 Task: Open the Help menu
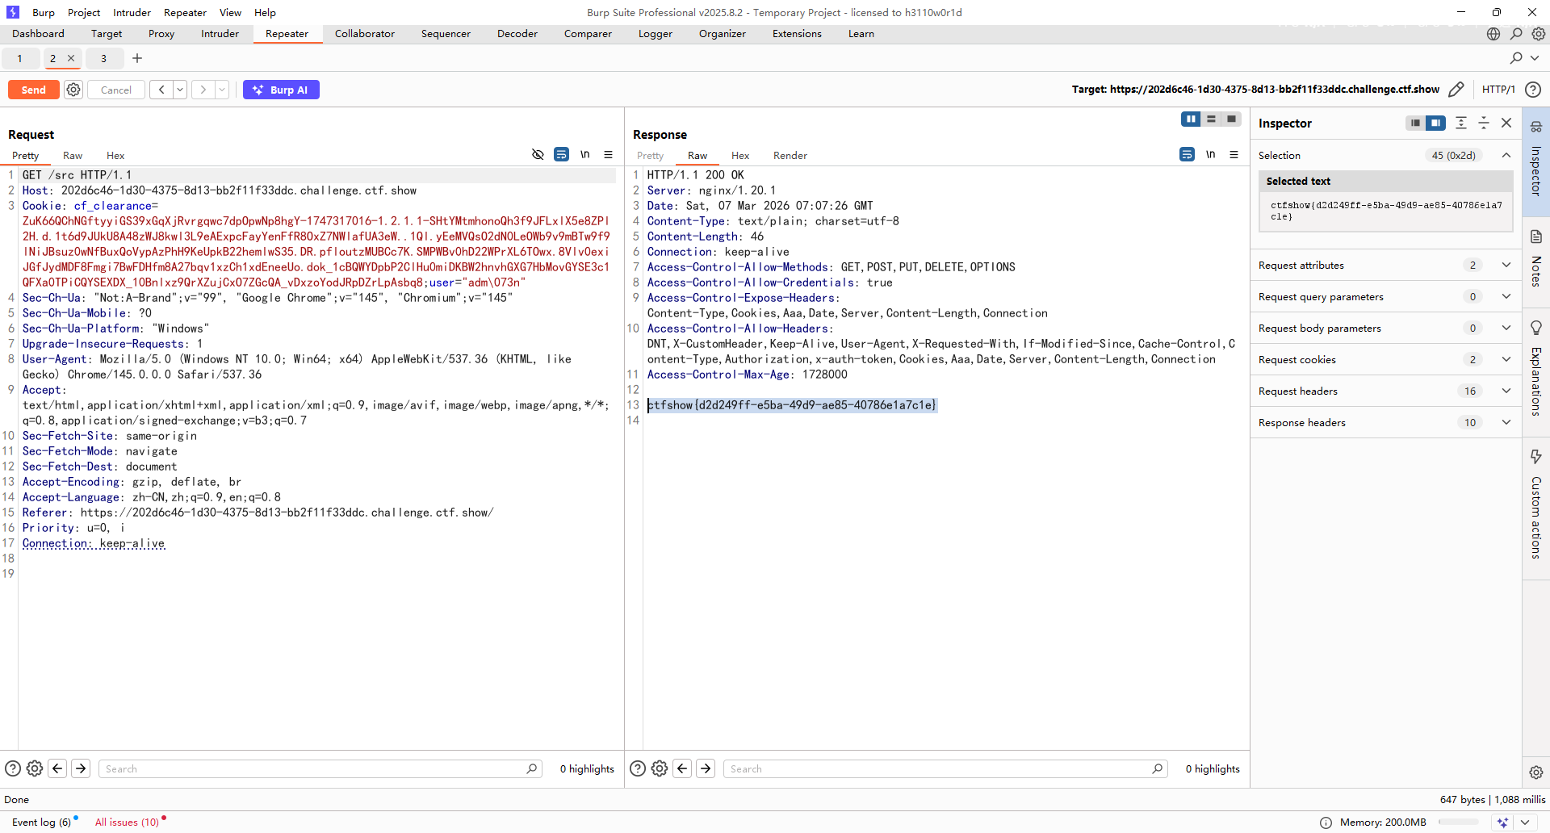click(x=265, y=12)
